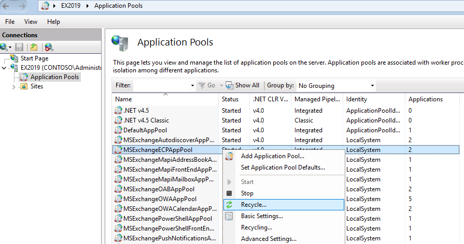Click inside the Filter text field
464x244 pixels.
(162, 86)
